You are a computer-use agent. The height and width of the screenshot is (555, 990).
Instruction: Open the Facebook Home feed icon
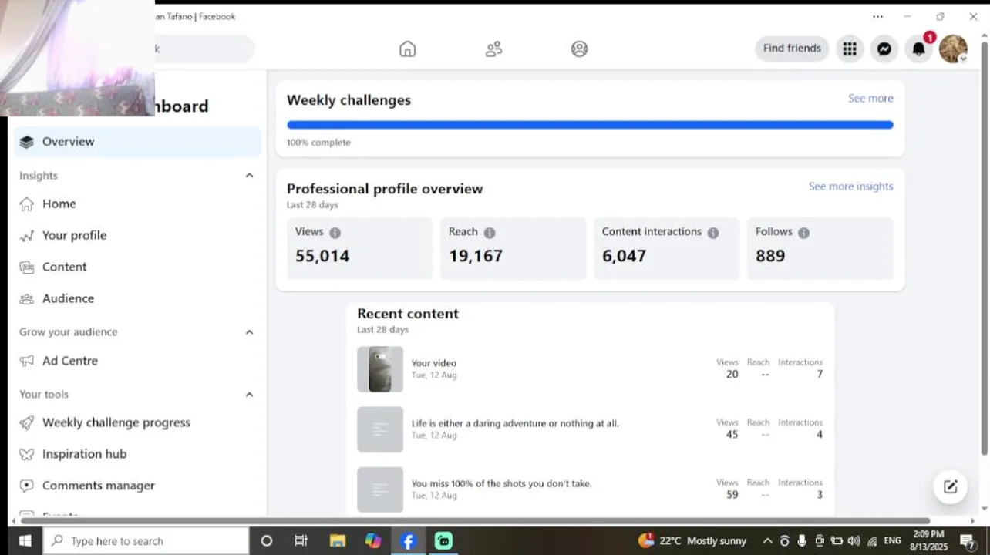[407, 49]
